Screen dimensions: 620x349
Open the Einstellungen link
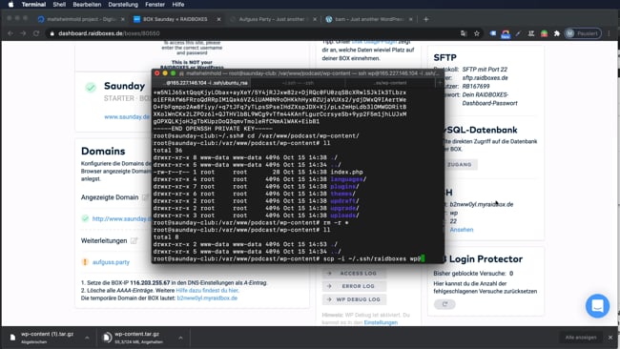click(381, 322)
